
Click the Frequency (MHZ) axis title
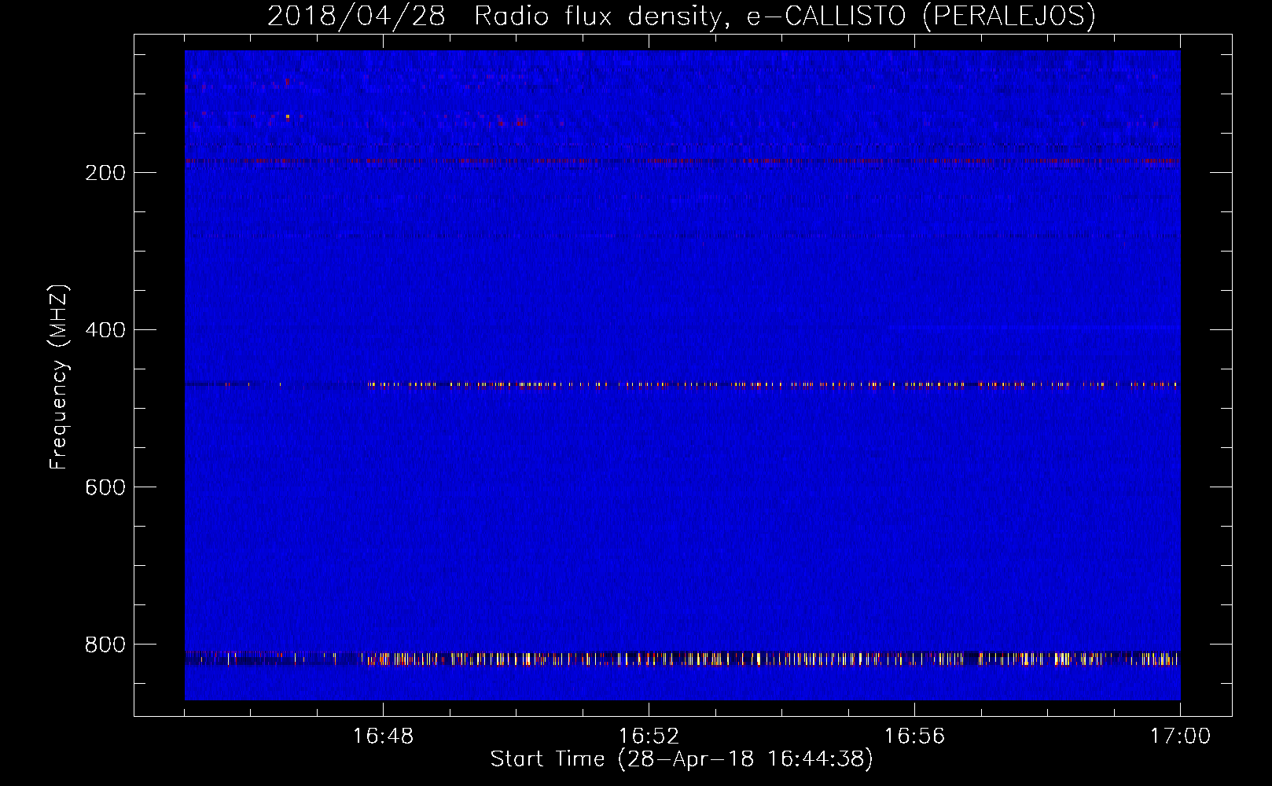pos(59,377)
